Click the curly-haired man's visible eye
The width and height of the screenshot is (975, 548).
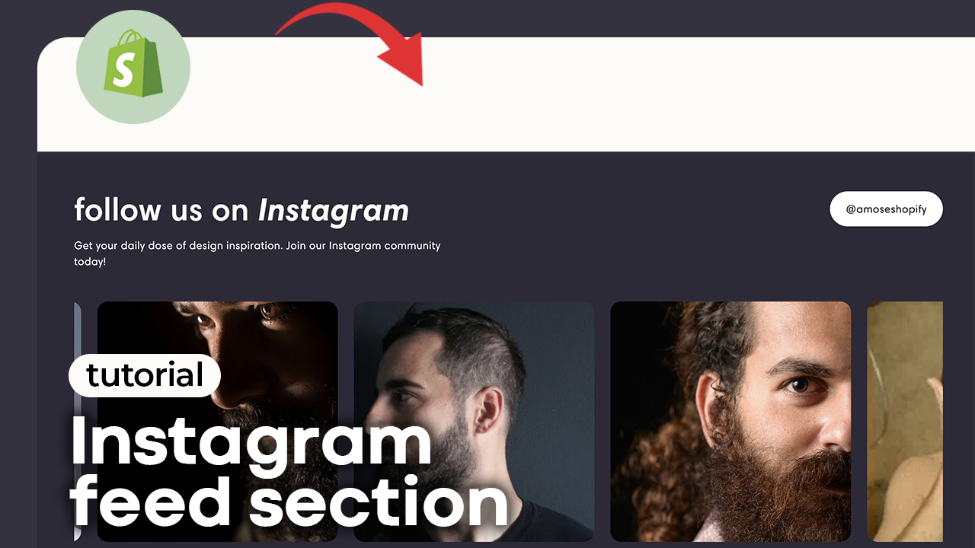tap(800, 385)
